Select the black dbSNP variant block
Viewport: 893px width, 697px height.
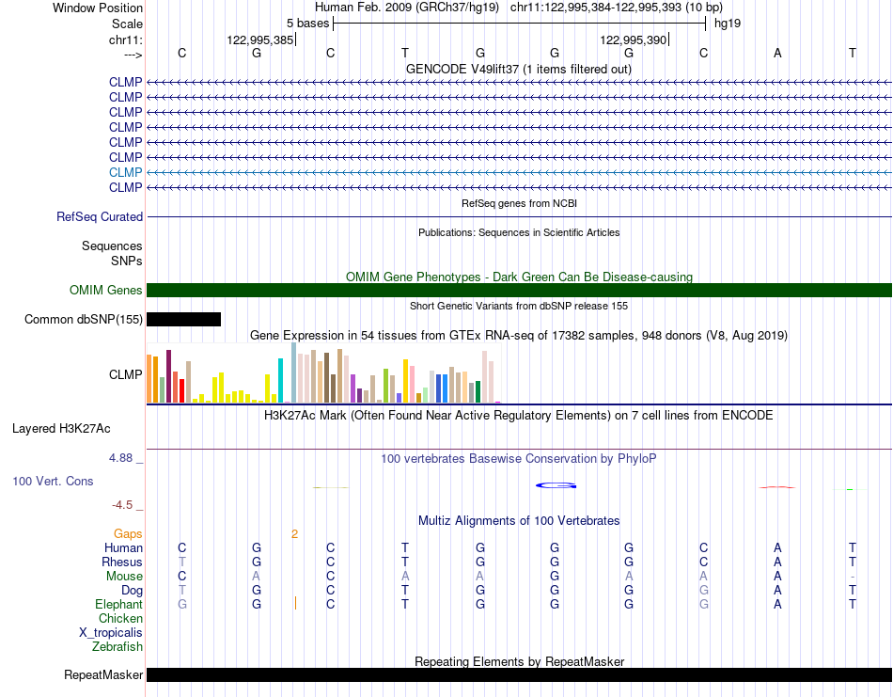click(x=183, y=319)
